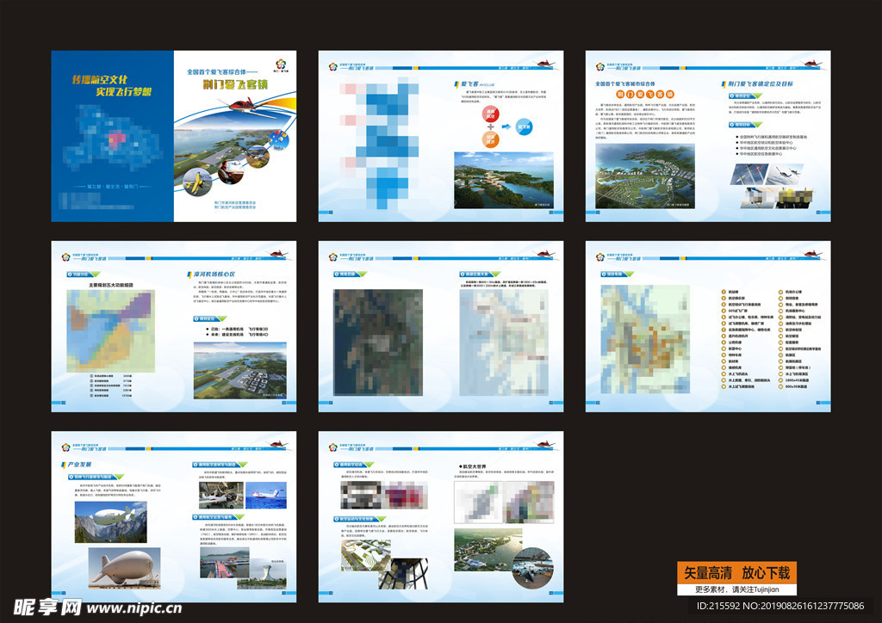Click the '爱飞客 AVICLUB' heading
This screenshot has width=882, height=623.
click(473, 83)
